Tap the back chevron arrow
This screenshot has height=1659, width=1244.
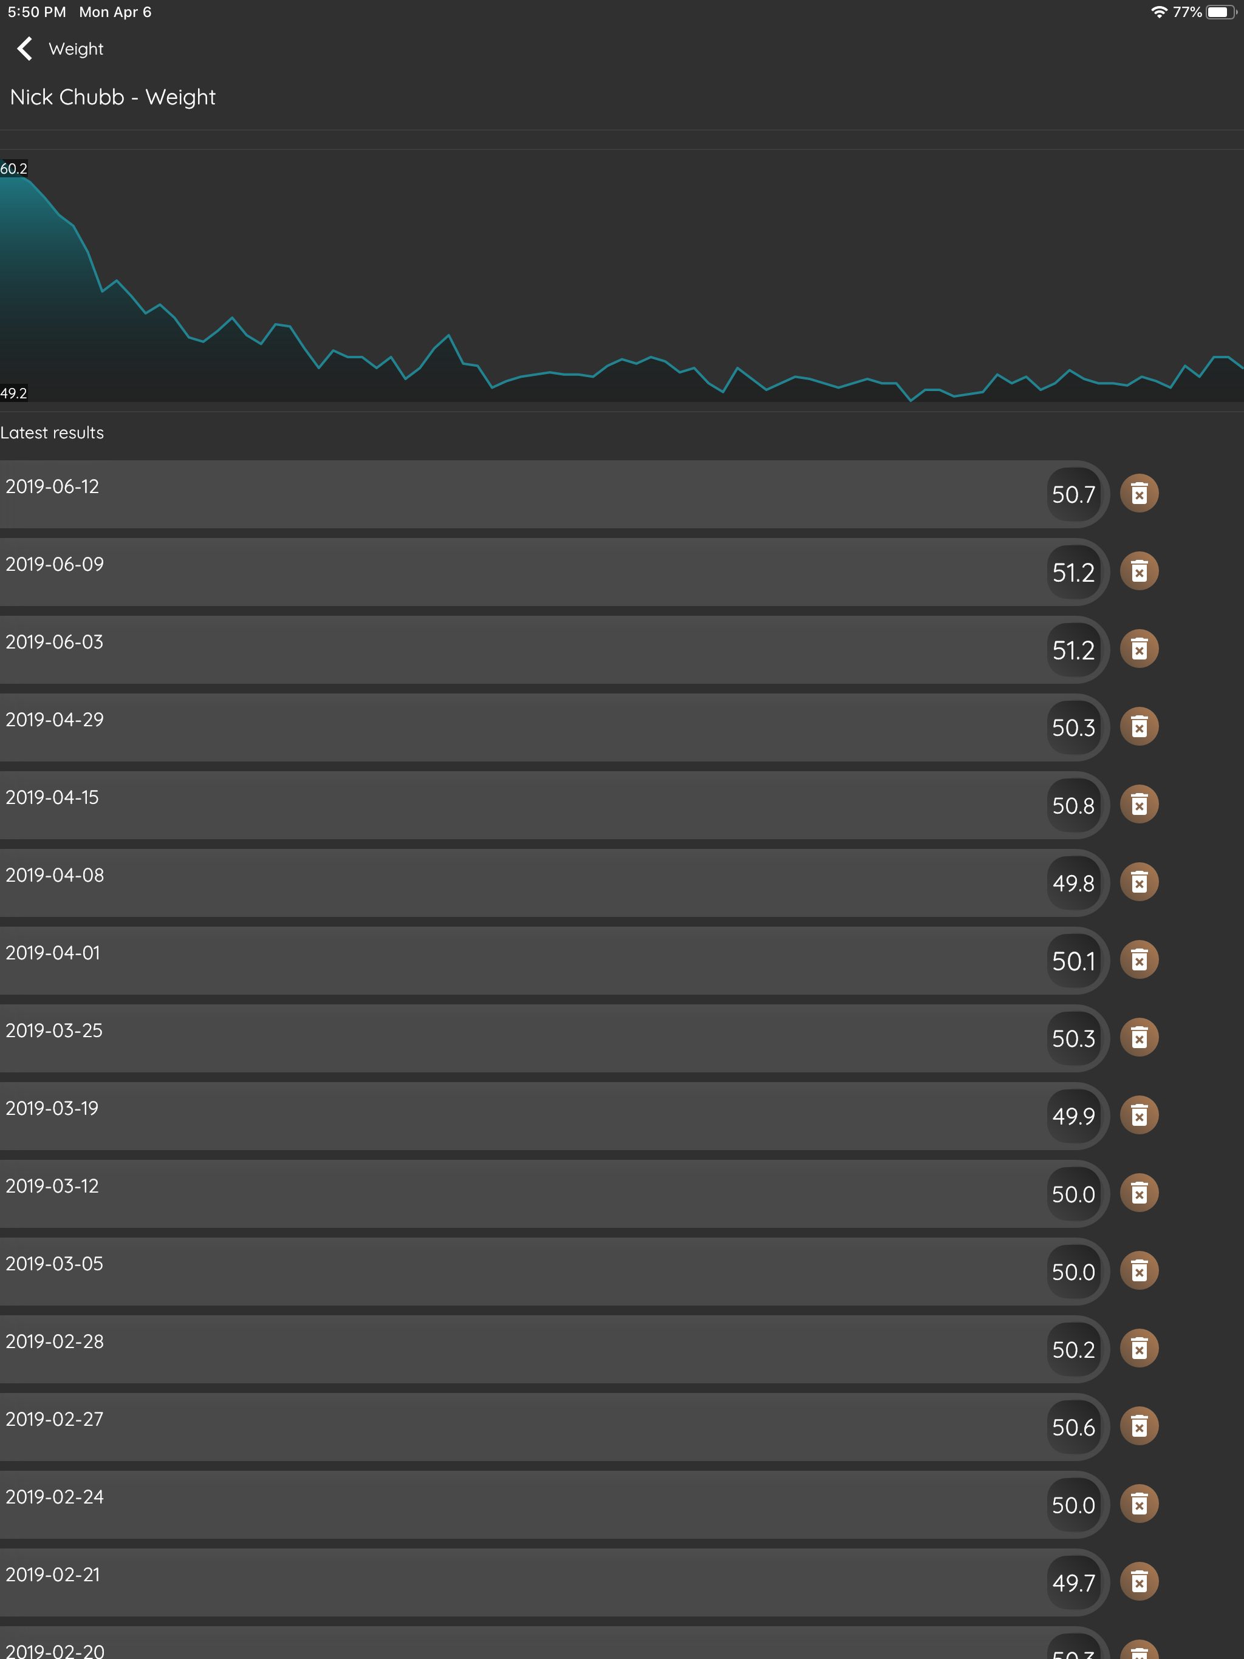point(25,49)
